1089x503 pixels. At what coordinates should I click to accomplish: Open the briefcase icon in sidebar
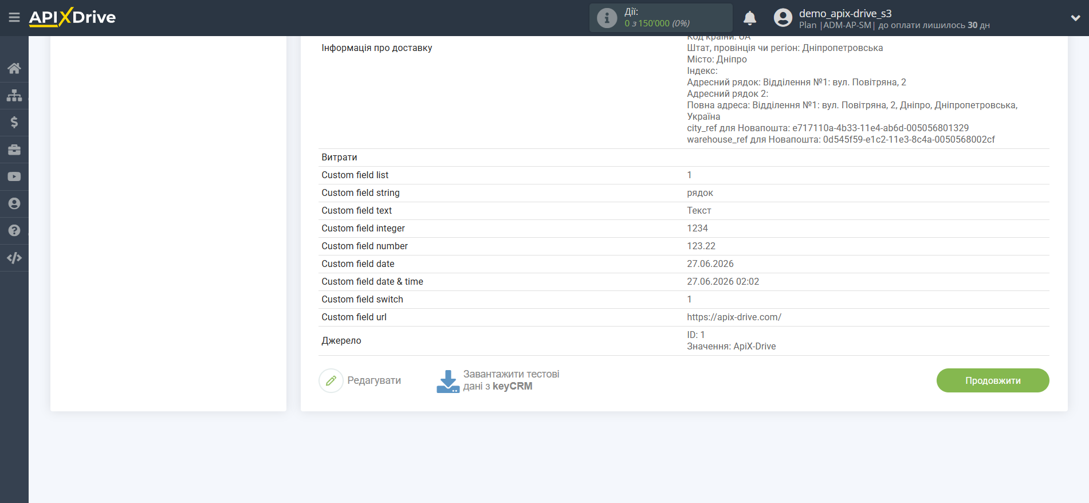(x=14, y=150)
